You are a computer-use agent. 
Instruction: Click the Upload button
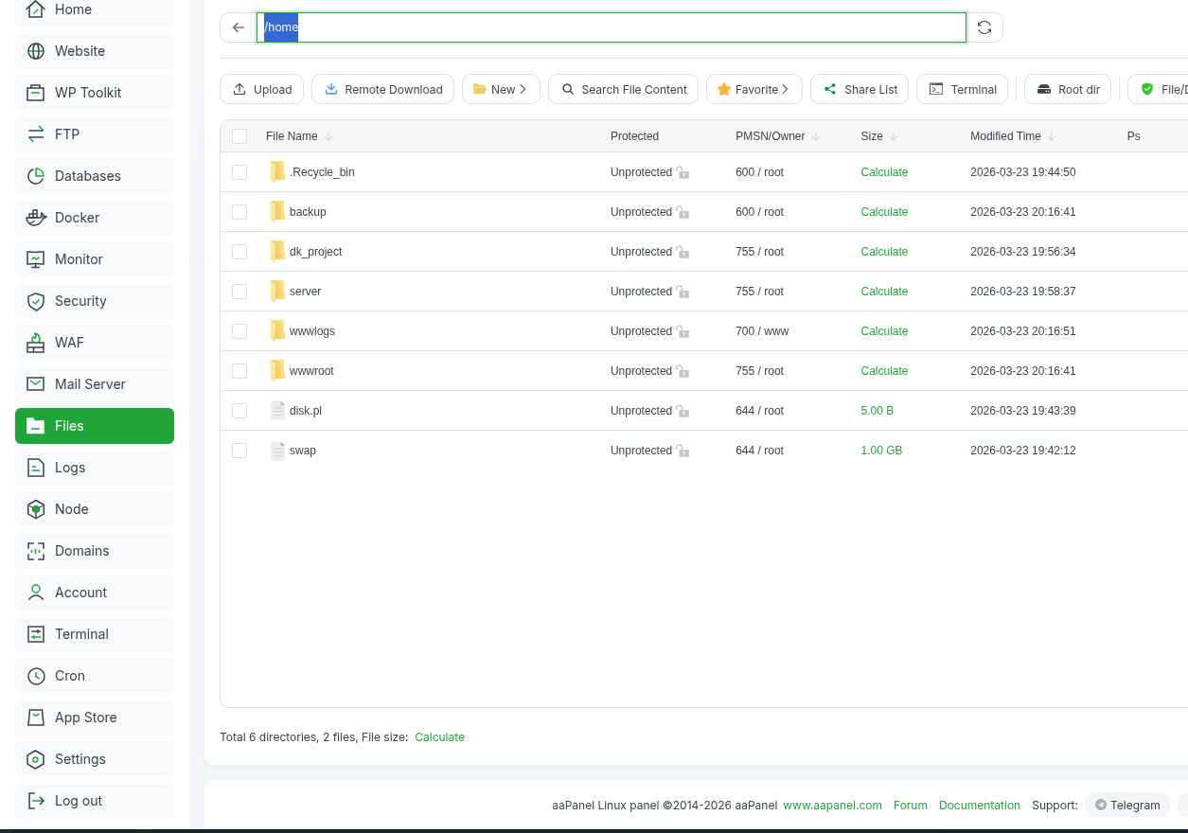(x=262, y=89)
